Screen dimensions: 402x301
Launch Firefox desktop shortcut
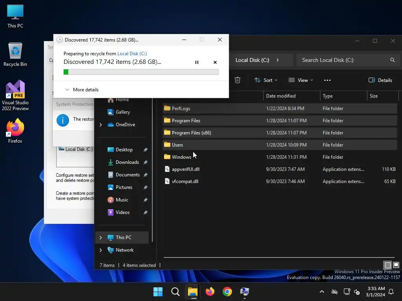pyautogui.click(x=15, y=131)
